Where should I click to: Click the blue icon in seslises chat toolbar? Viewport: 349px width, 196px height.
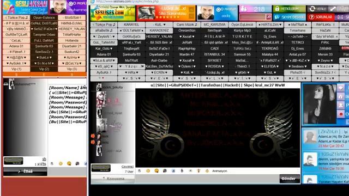173,170
